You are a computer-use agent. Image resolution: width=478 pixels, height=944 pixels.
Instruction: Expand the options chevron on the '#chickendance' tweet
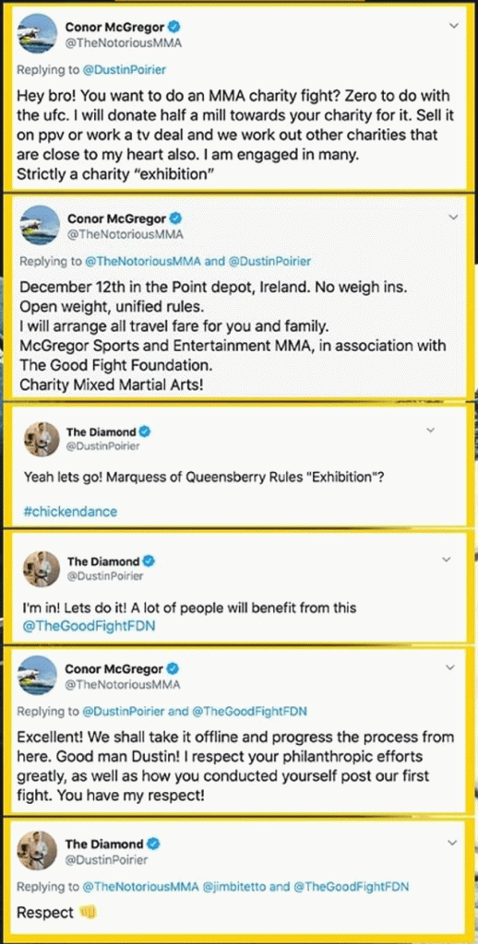point(431,430)
